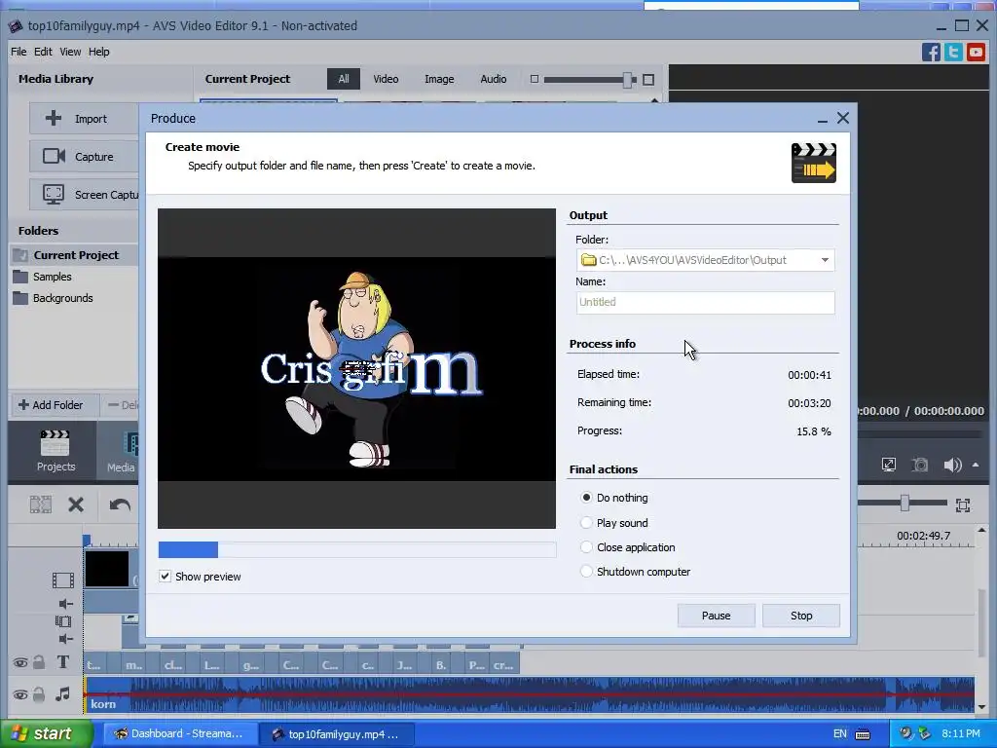Open the File menu
This screenshot has height=748, width=997.
pyautogui.click(x=18, y=52)
